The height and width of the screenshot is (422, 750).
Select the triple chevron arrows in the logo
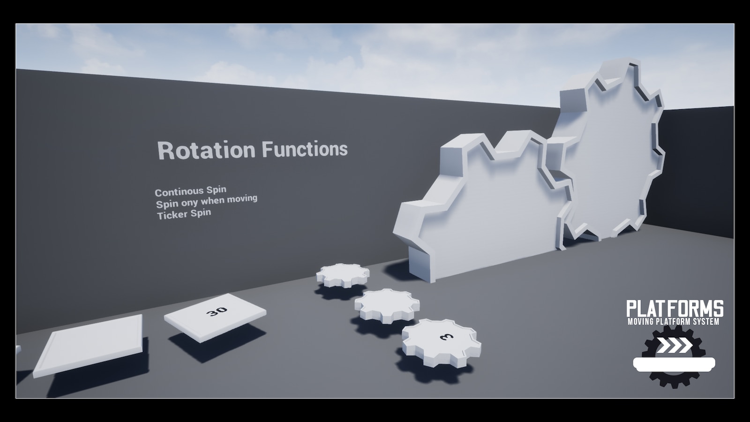[674, 346]
